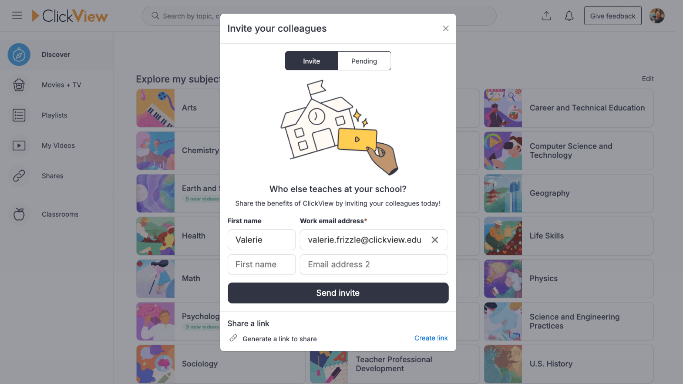Screen dimensions: 683x384
Task: Clear Valerie's email with the X button
Action: pyautogui.click(x=435, y=240)
